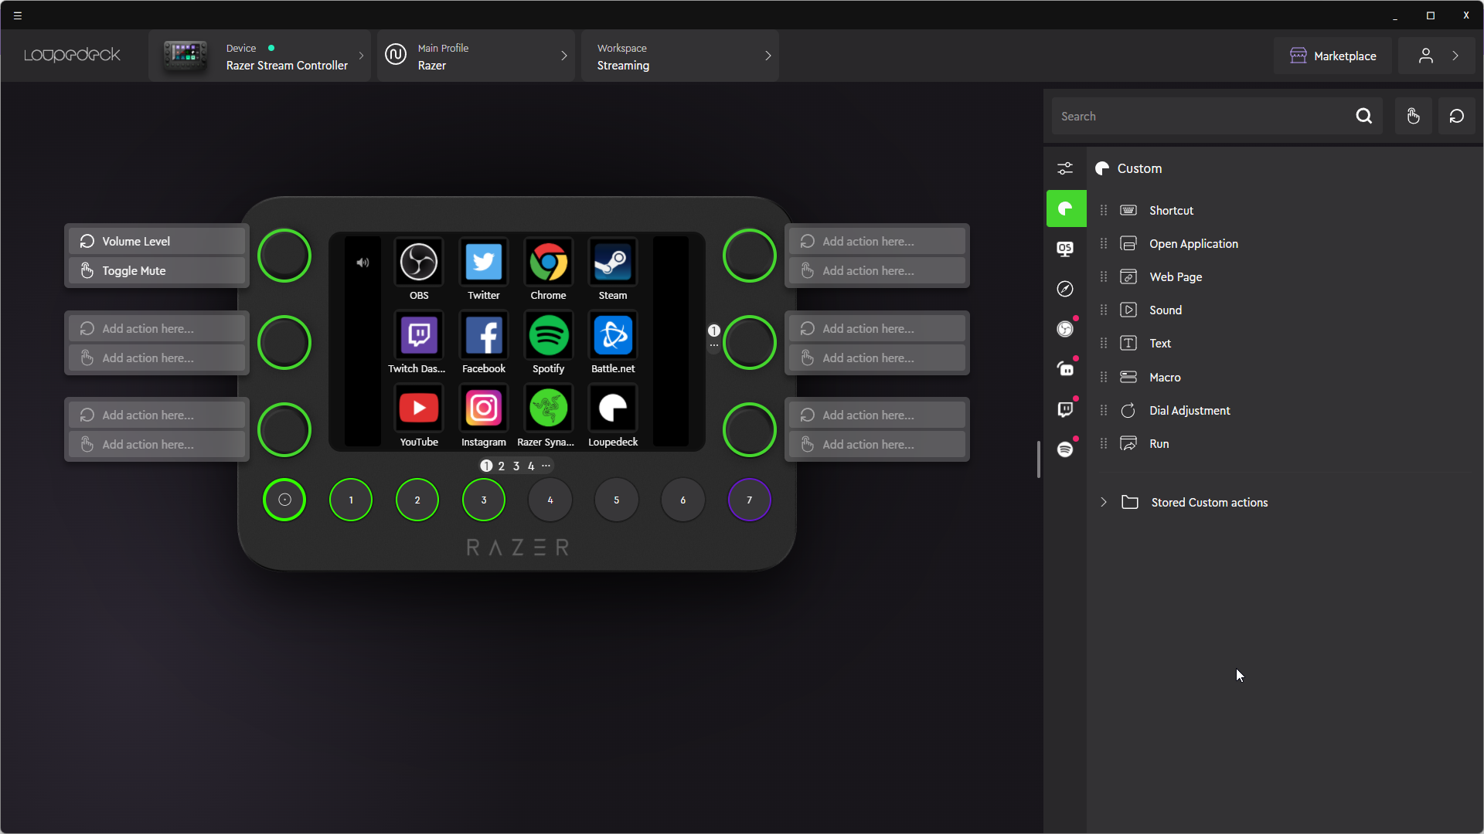This screenshot has height=834, width=1484.
Task: Expand the Workspace Streaming selector
Action: coord(768,56)
